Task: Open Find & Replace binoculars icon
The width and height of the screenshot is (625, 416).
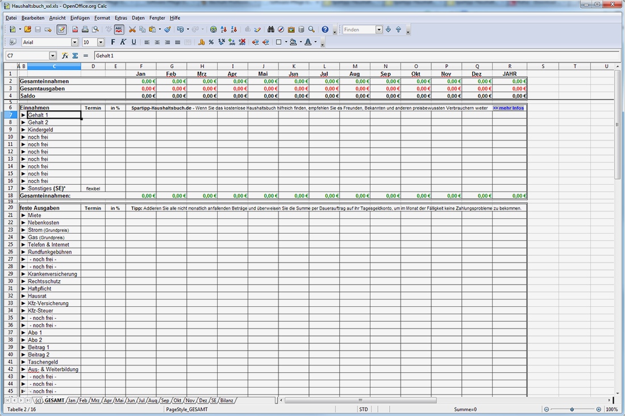Action: point(271,30)
